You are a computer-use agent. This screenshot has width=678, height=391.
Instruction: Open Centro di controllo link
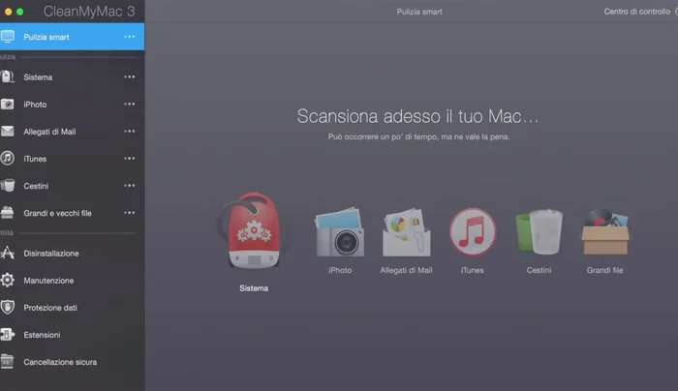(637, 12)
